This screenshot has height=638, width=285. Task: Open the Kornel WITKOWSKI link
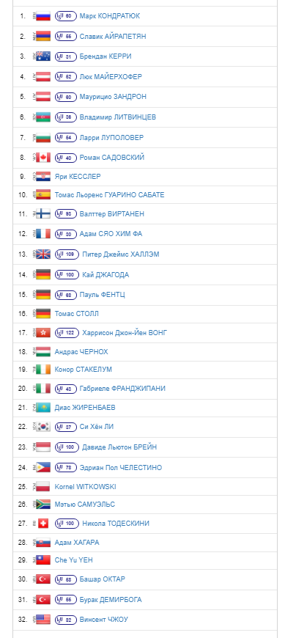[86, 487]
